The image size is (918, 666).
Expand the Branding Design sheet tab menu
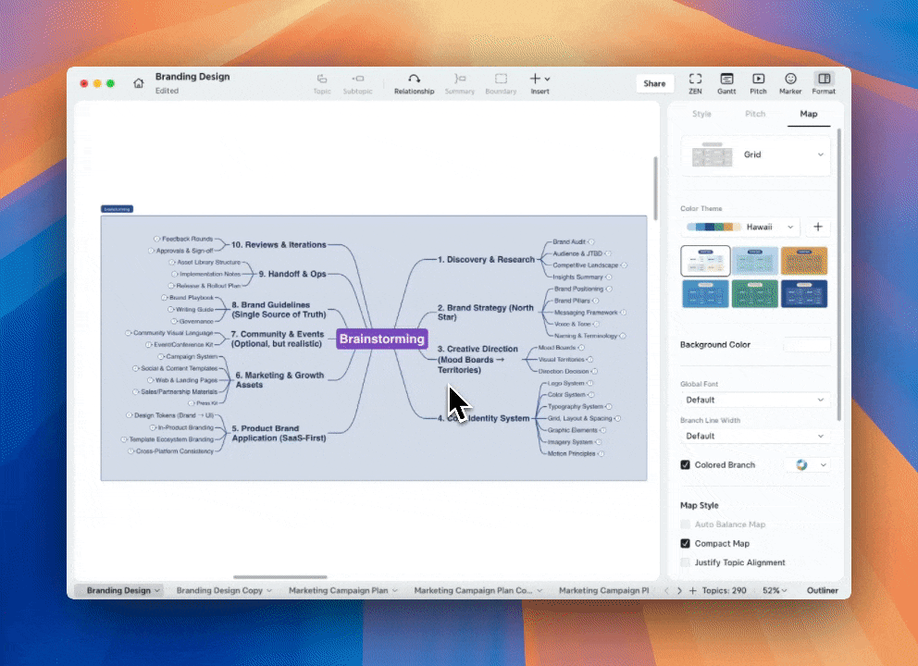[157, 590]
